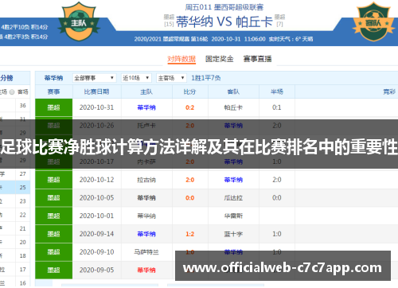Open 蒂华纳 home team link on 2020-10-31 row
This screenshot has width=398, height=288.
(x=146, y=107)
